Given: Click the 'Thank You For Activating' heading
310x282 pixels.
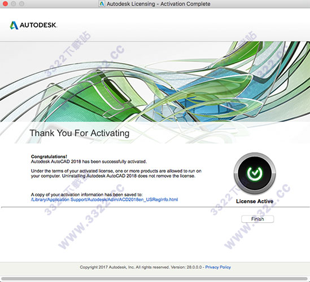Looking at the screenshot, I should pyautogui.click(x=80, y=133).
